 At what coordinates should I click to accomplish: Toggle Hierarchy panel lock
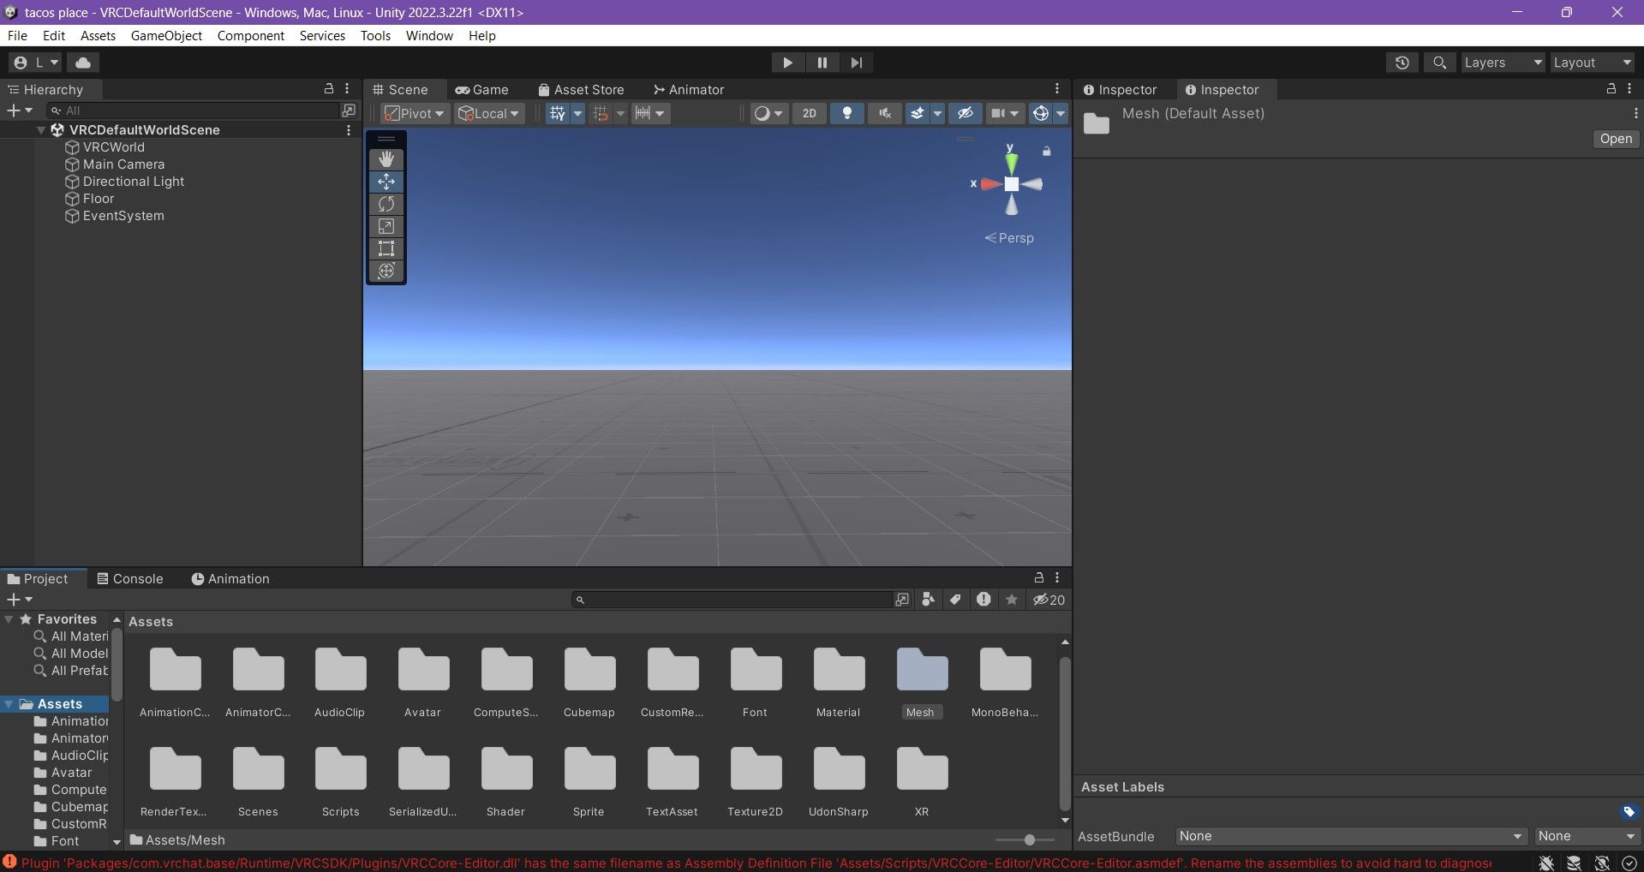328,89
